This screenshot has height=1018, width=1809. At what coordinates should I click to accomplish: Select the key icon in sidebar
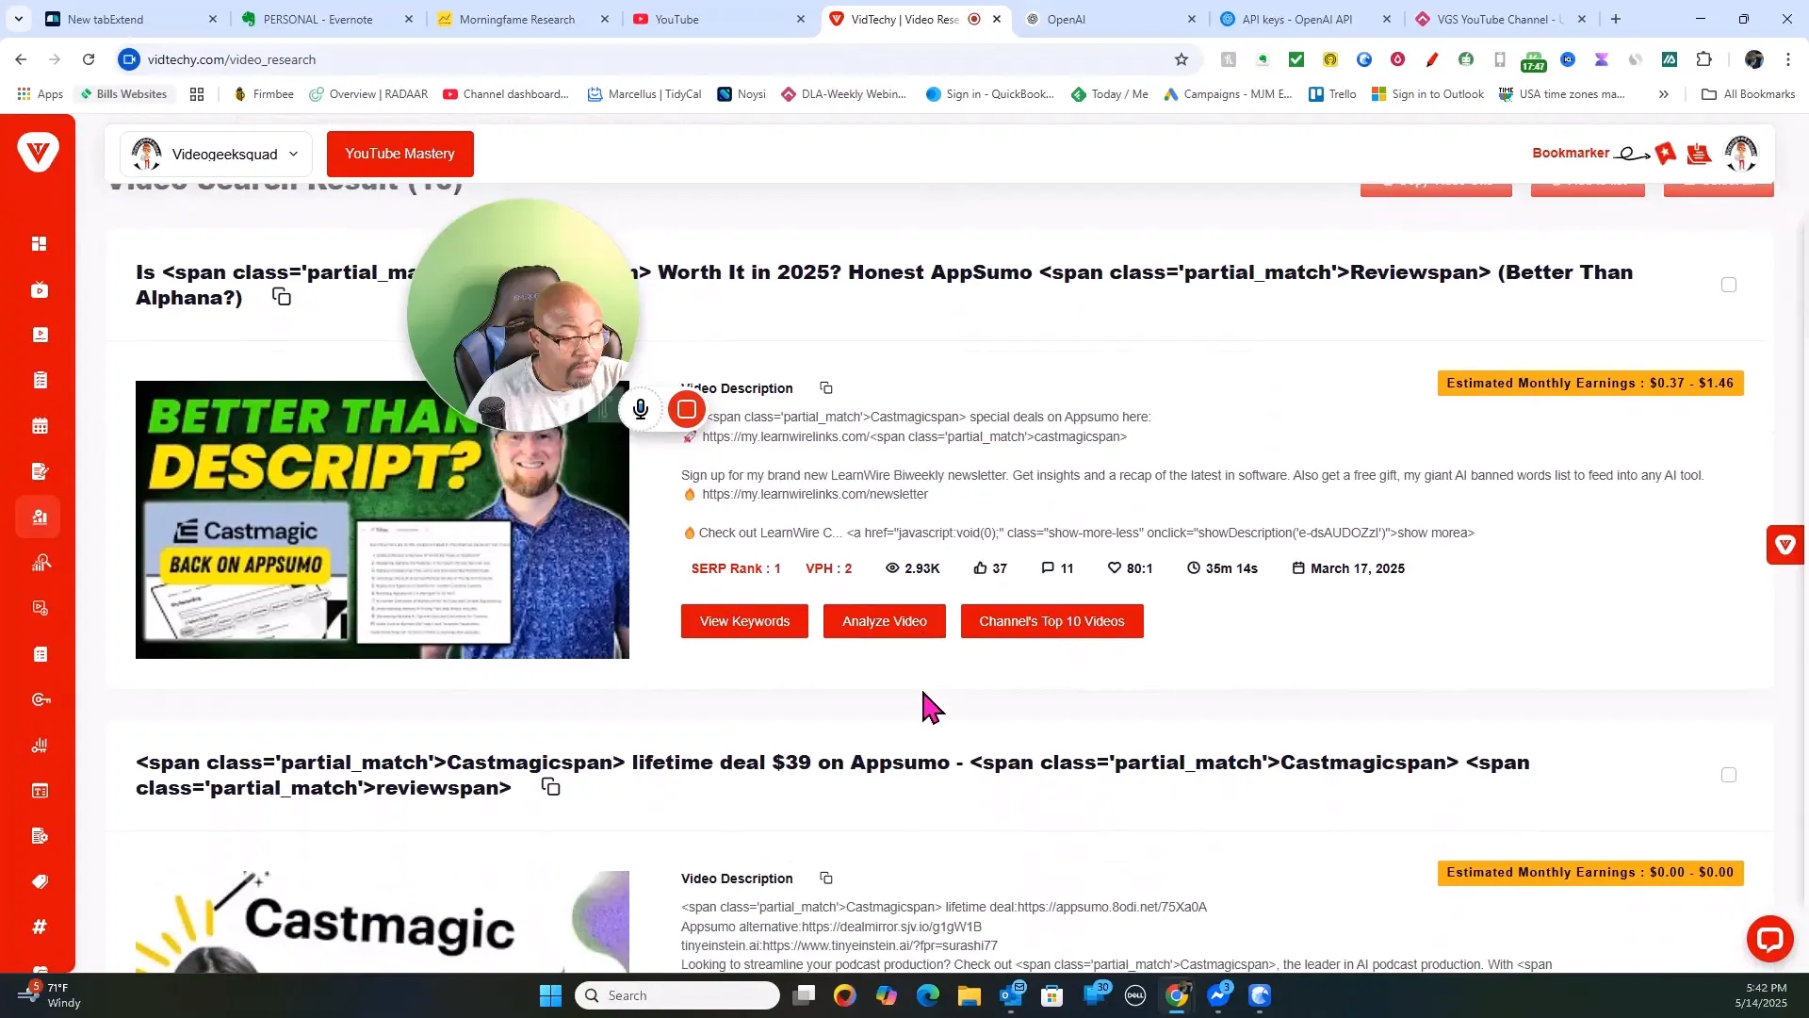pyautogui.click(x=40, y=699)
